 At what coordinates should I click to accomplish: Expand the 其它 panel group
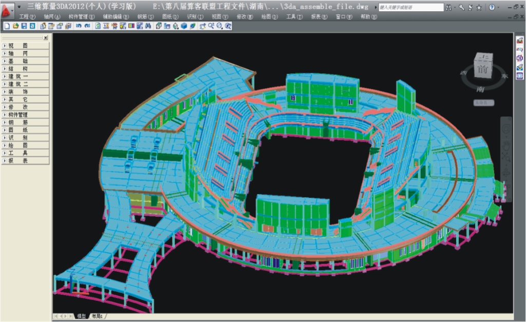[x=25, y=99]
